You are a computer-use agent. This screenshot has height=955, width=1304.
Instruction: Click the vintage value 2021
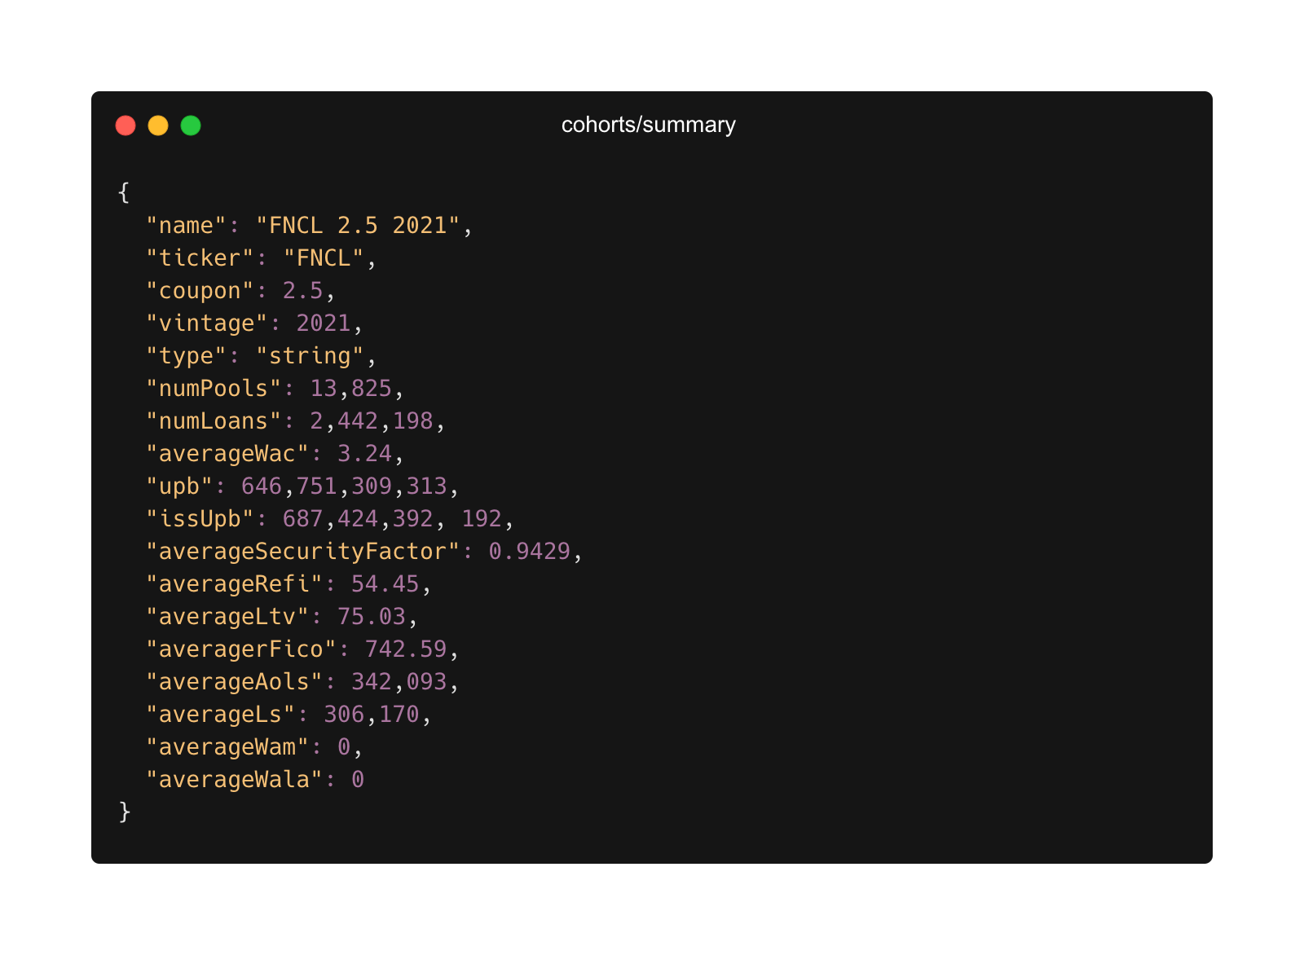324,323
